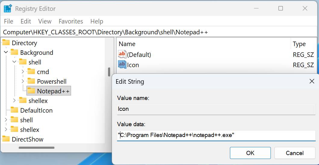The height and width of the screenshot is (165, 319).
Task: Open the Edit menu
Action: pos(26,21)
